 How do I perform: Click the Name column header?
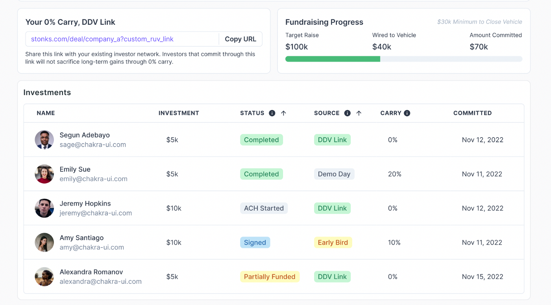coord(46,113)
